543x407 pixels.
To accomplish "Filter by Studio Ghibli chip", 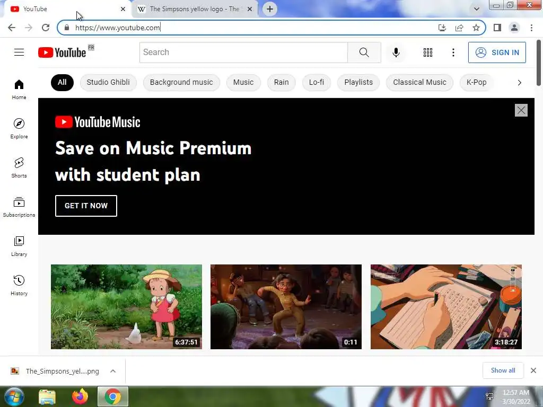I will pos(108,82).
